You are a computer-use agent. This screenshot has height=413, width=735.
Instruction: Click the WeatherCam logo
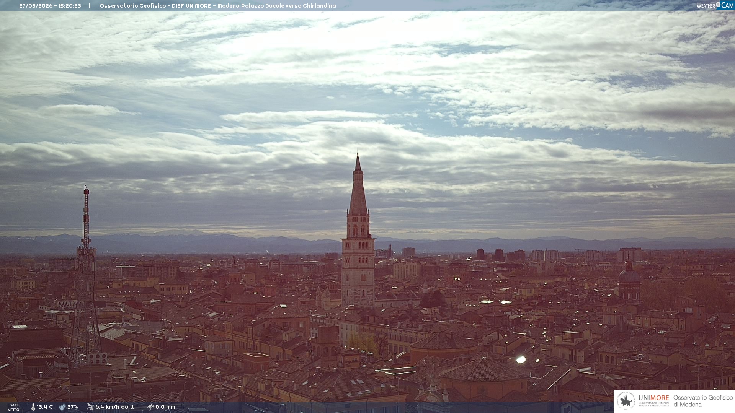tap(715, 5)
